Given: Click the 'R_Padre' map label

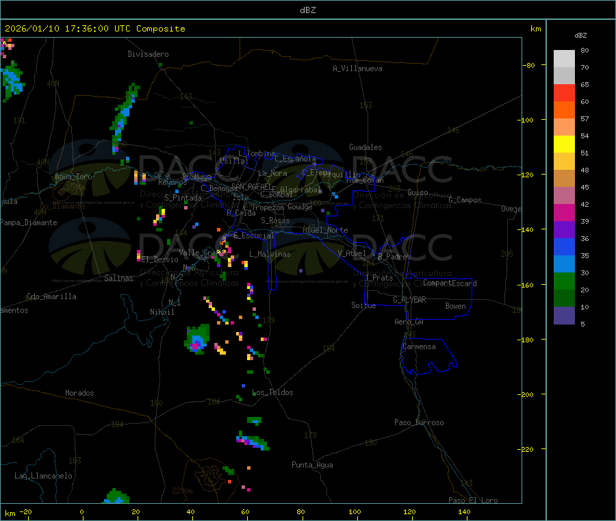Looking at the screenshot, I should pos(392,257).
